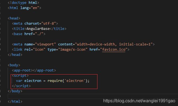The height and width of the screenshot is (106, 178).
Task: Click the opening head tag
Action: point(14,18)
